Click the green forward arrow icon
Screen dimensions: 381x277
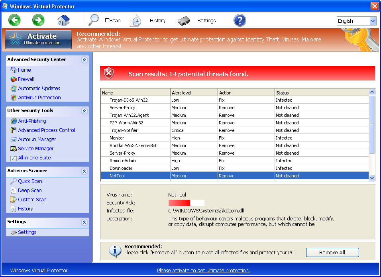(x=38, y=20)
